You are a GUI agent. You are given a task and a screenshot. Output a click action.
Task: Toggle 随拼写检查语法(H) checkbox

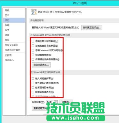[x=33, y=92]
